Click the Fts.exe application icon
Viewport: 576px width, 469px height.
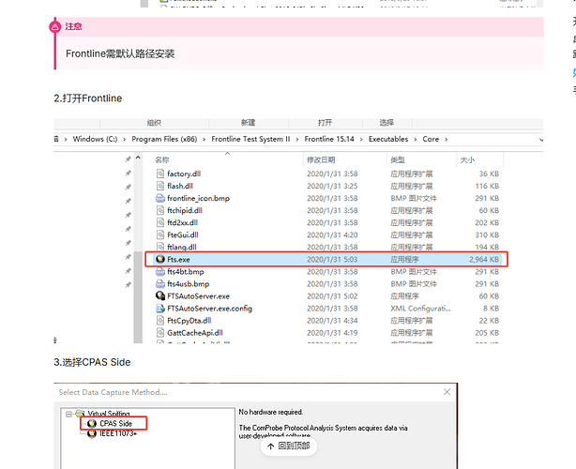[160, 259]
